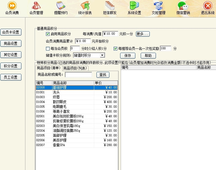Viewport: 216px width, 170px height.
Task: Click the 商品名称或编号 search field
Action: coord(78,75)
